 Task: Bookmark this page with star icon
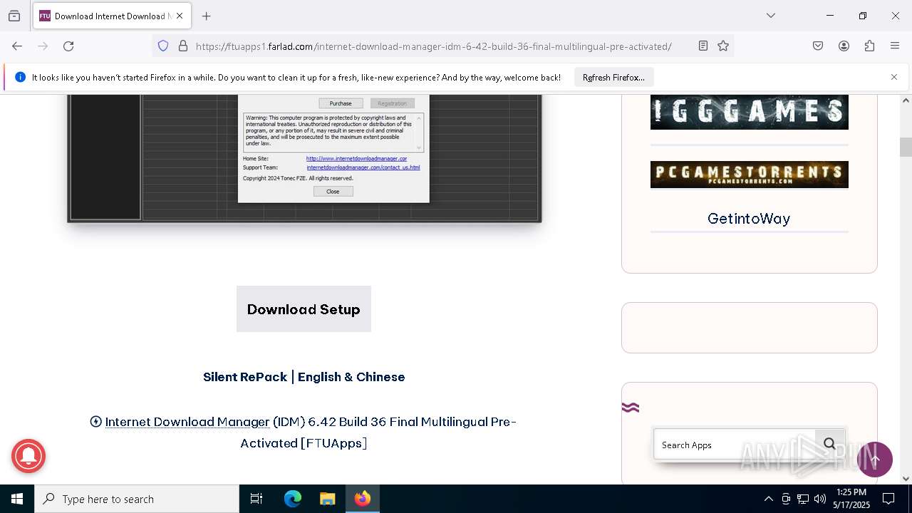tap(723, 46)
